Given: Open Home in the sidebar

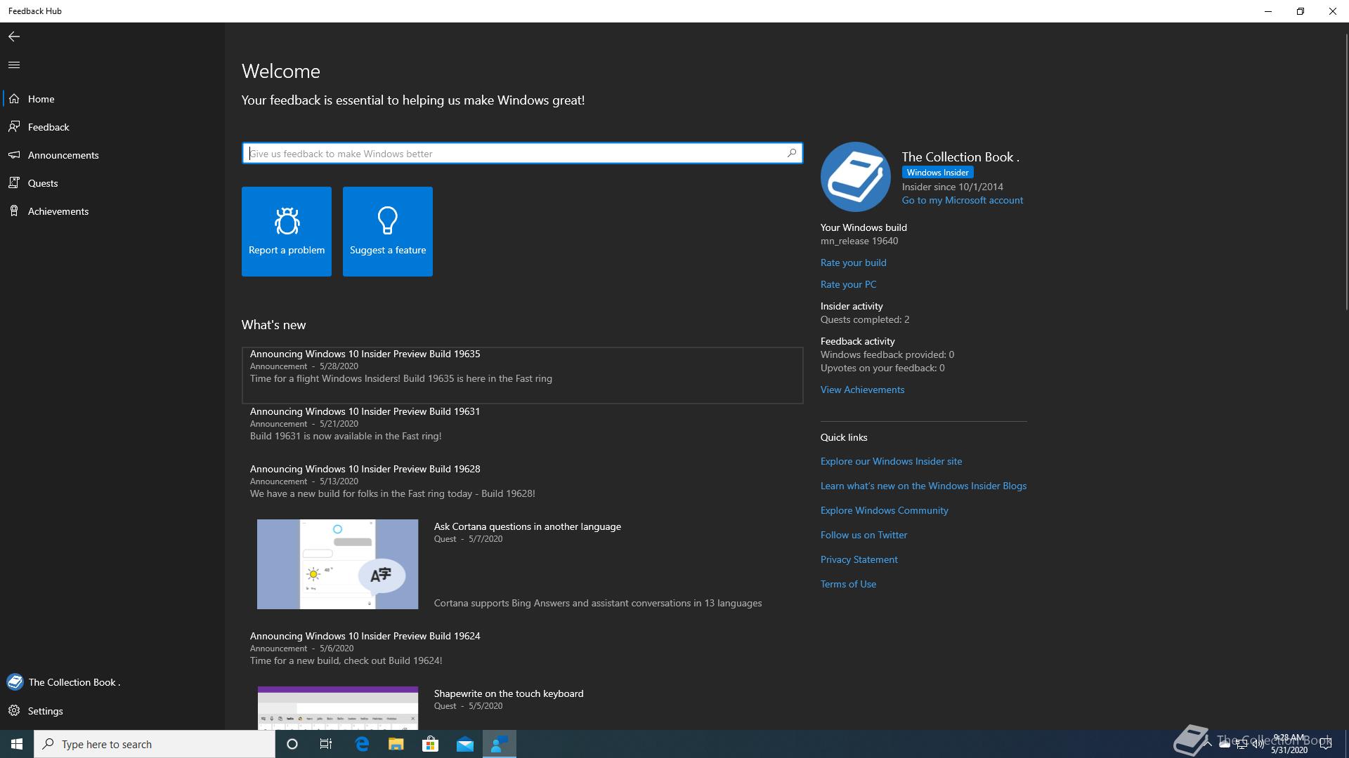Looking at the screenshot, I should [x=112, y=99].
